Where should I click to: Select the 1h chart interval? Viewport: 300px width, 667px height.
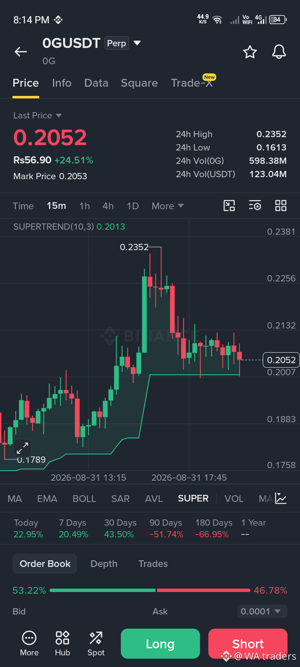click(x=85, y=206)
